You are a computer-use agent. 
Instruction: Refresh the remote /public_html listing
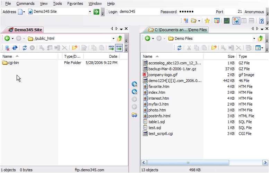point(25,48)
